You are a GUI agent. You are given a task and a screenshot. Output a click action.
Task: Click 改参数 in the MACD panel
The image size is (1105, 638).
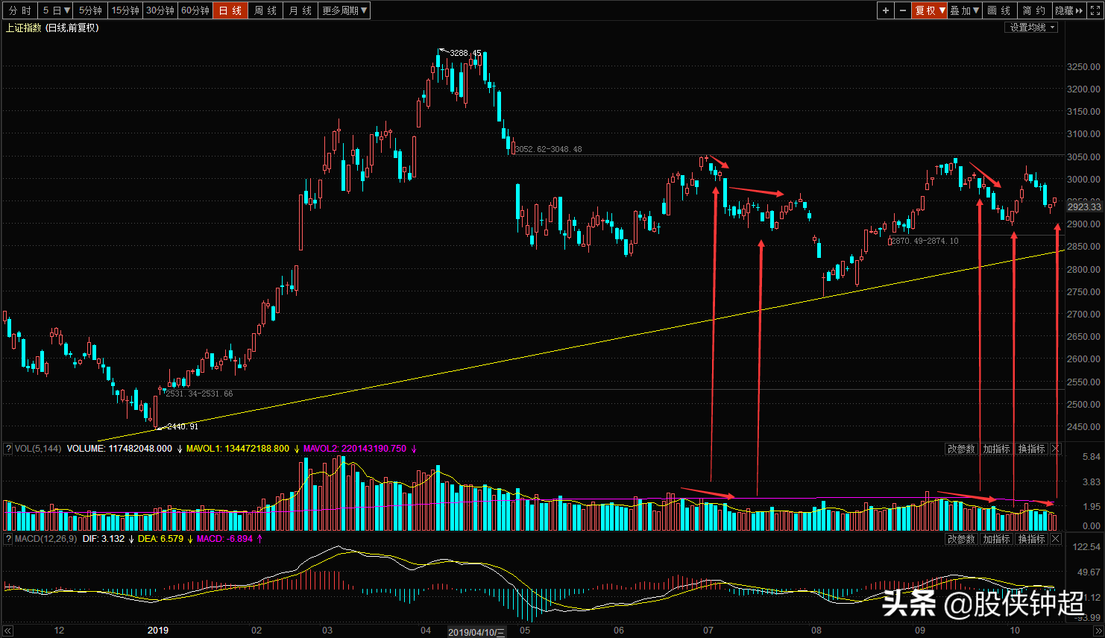pyautogui.click(x=962, y=539)
